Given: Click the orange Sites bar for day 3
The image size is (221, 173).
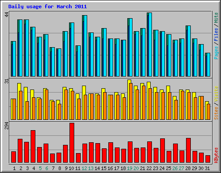Looking at the screenshot, I should pos(27,110).
